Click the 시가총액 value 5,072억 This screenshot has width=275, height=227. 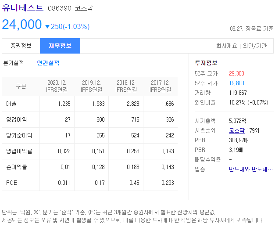point(237,121)
